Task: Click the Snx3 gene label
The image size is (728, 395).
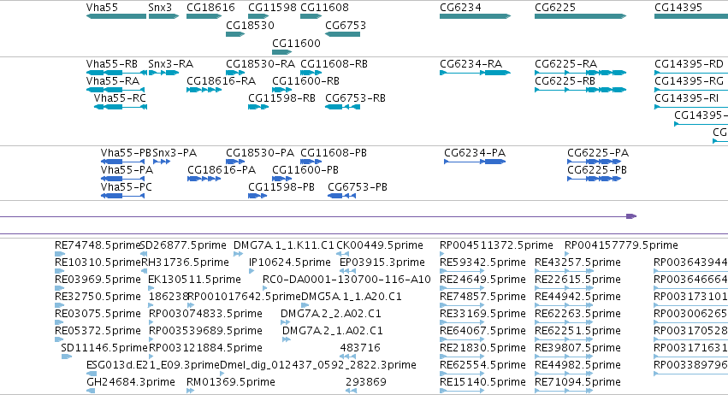Action: pos(160,8)
